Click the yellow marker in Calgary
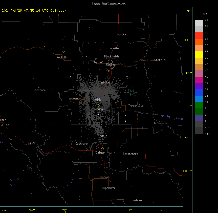This screenshot has width=218, height=213. (x=102, y=149)
